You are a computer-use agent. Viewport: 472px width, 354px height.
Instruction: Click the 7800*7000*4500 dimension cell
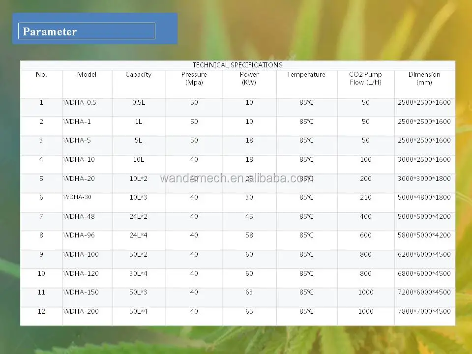point(424,311)
